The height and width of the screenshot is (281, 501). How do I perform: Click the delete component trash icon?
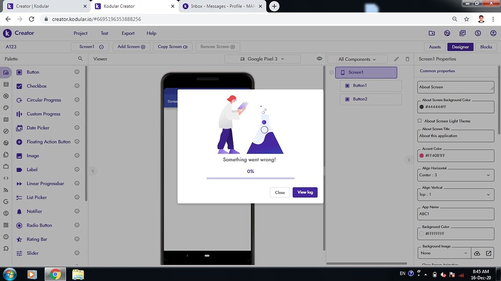tap(408, 59)
